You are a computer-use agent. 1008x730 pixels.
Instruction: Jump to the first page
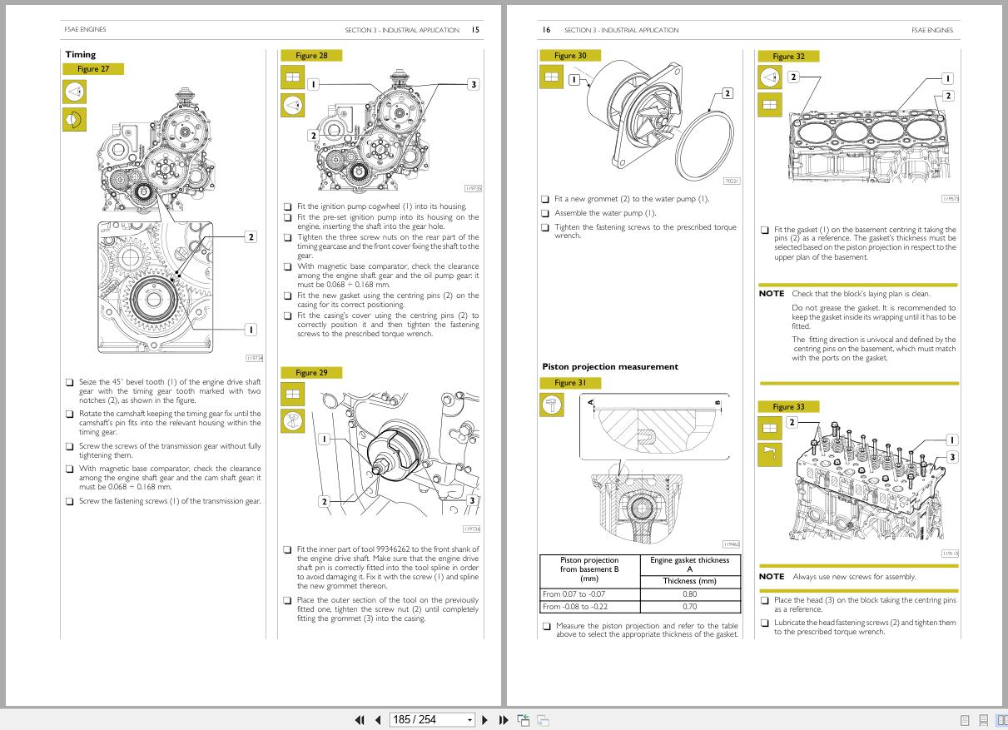360,720
